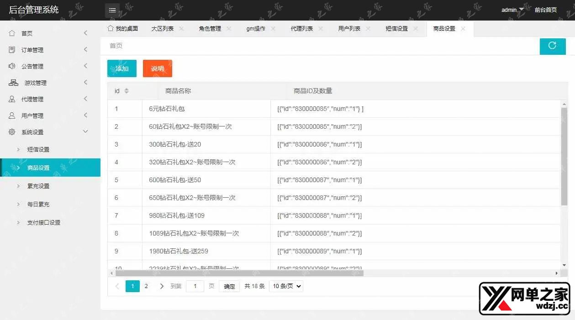Open 累充设置 in the sidebar
This screenshot has width=575, height=320.
(x=38, y=186)
